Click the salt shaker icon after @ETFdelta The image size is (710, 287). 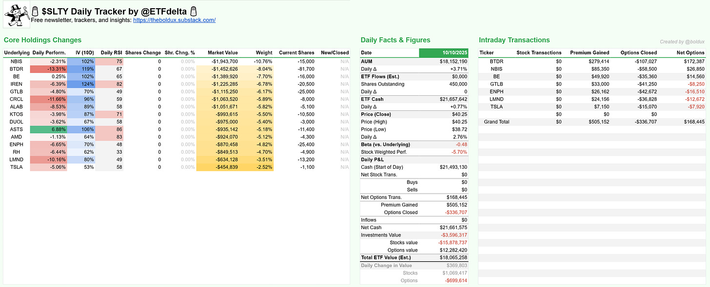[x=194, y=11]
